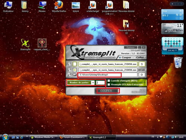
Task: Click the volume icon in system tray
Action: pos(176,137)
